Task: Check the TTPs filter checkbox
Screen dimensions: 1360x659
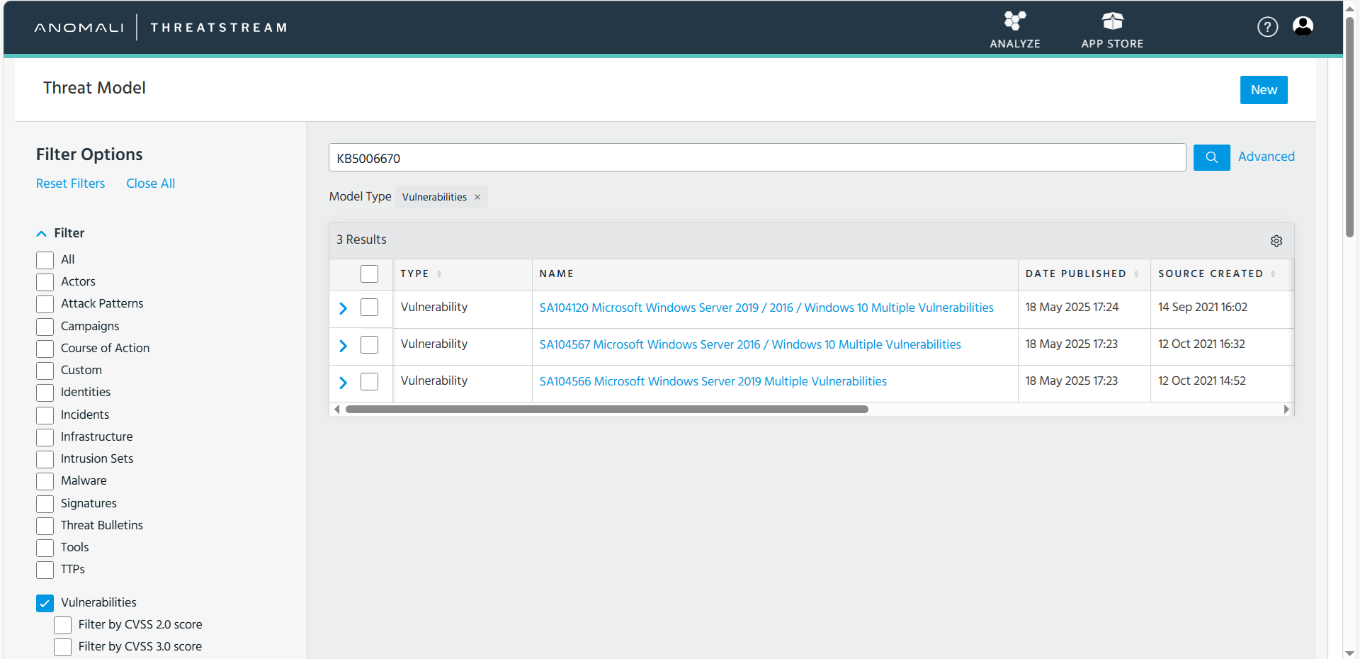Action: pyautogui.click(x=45, y=570)
